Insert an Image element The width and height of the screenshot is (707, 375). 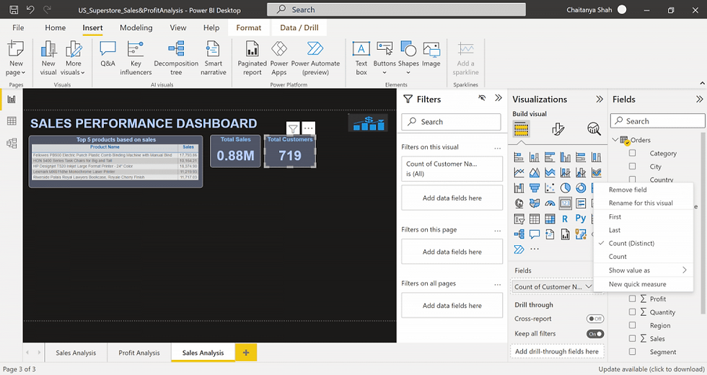tap(431, 54)
